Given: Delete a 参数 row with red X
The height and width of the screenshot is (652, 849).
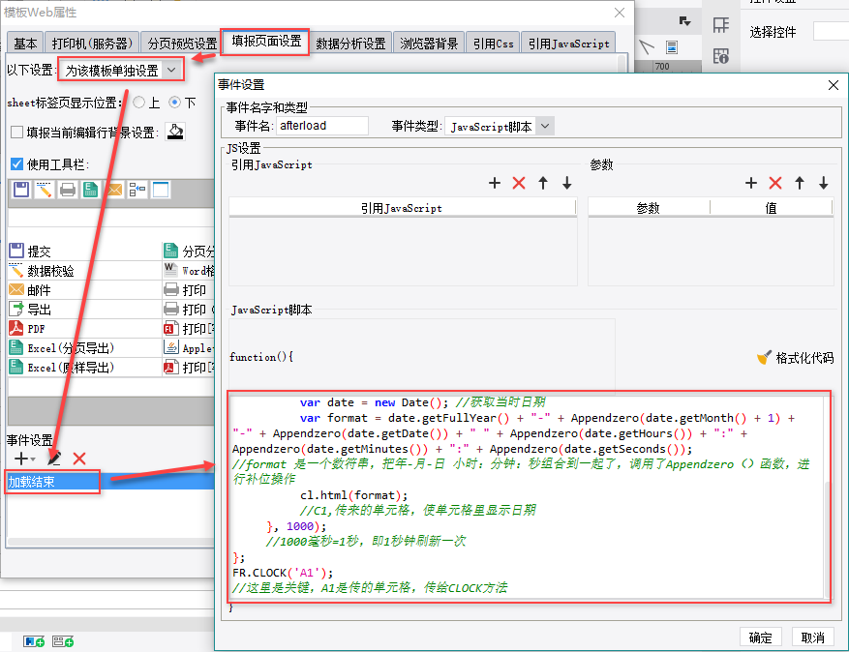Looking at the screenshot, I should coord(775,183).
